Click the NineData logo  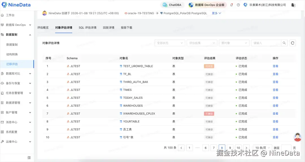click(16, 5)
